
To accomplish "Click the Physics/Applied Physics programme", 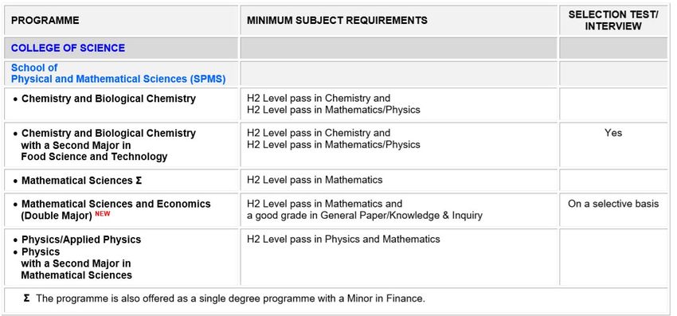I will coord(81,240).
